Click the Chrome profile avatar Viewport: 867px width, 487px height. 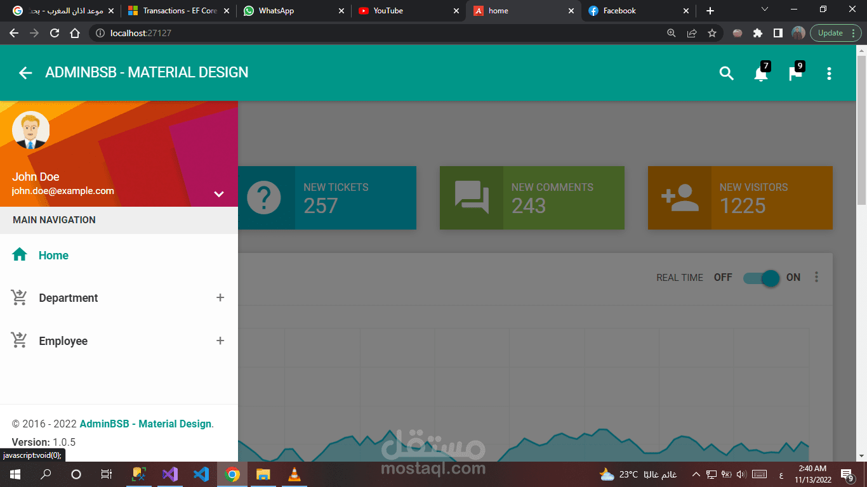click(x=798, y=33)
